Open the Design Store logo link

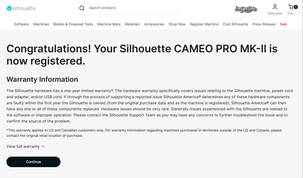click(246, 8)
